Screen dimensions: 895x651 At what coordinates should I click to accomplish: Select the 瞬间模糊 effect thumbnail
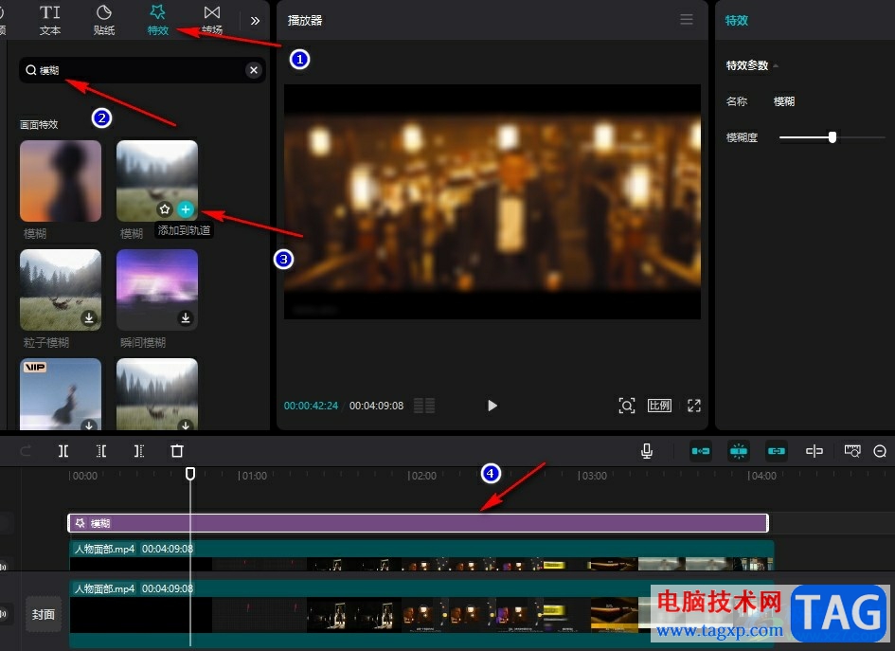[157, 290]
